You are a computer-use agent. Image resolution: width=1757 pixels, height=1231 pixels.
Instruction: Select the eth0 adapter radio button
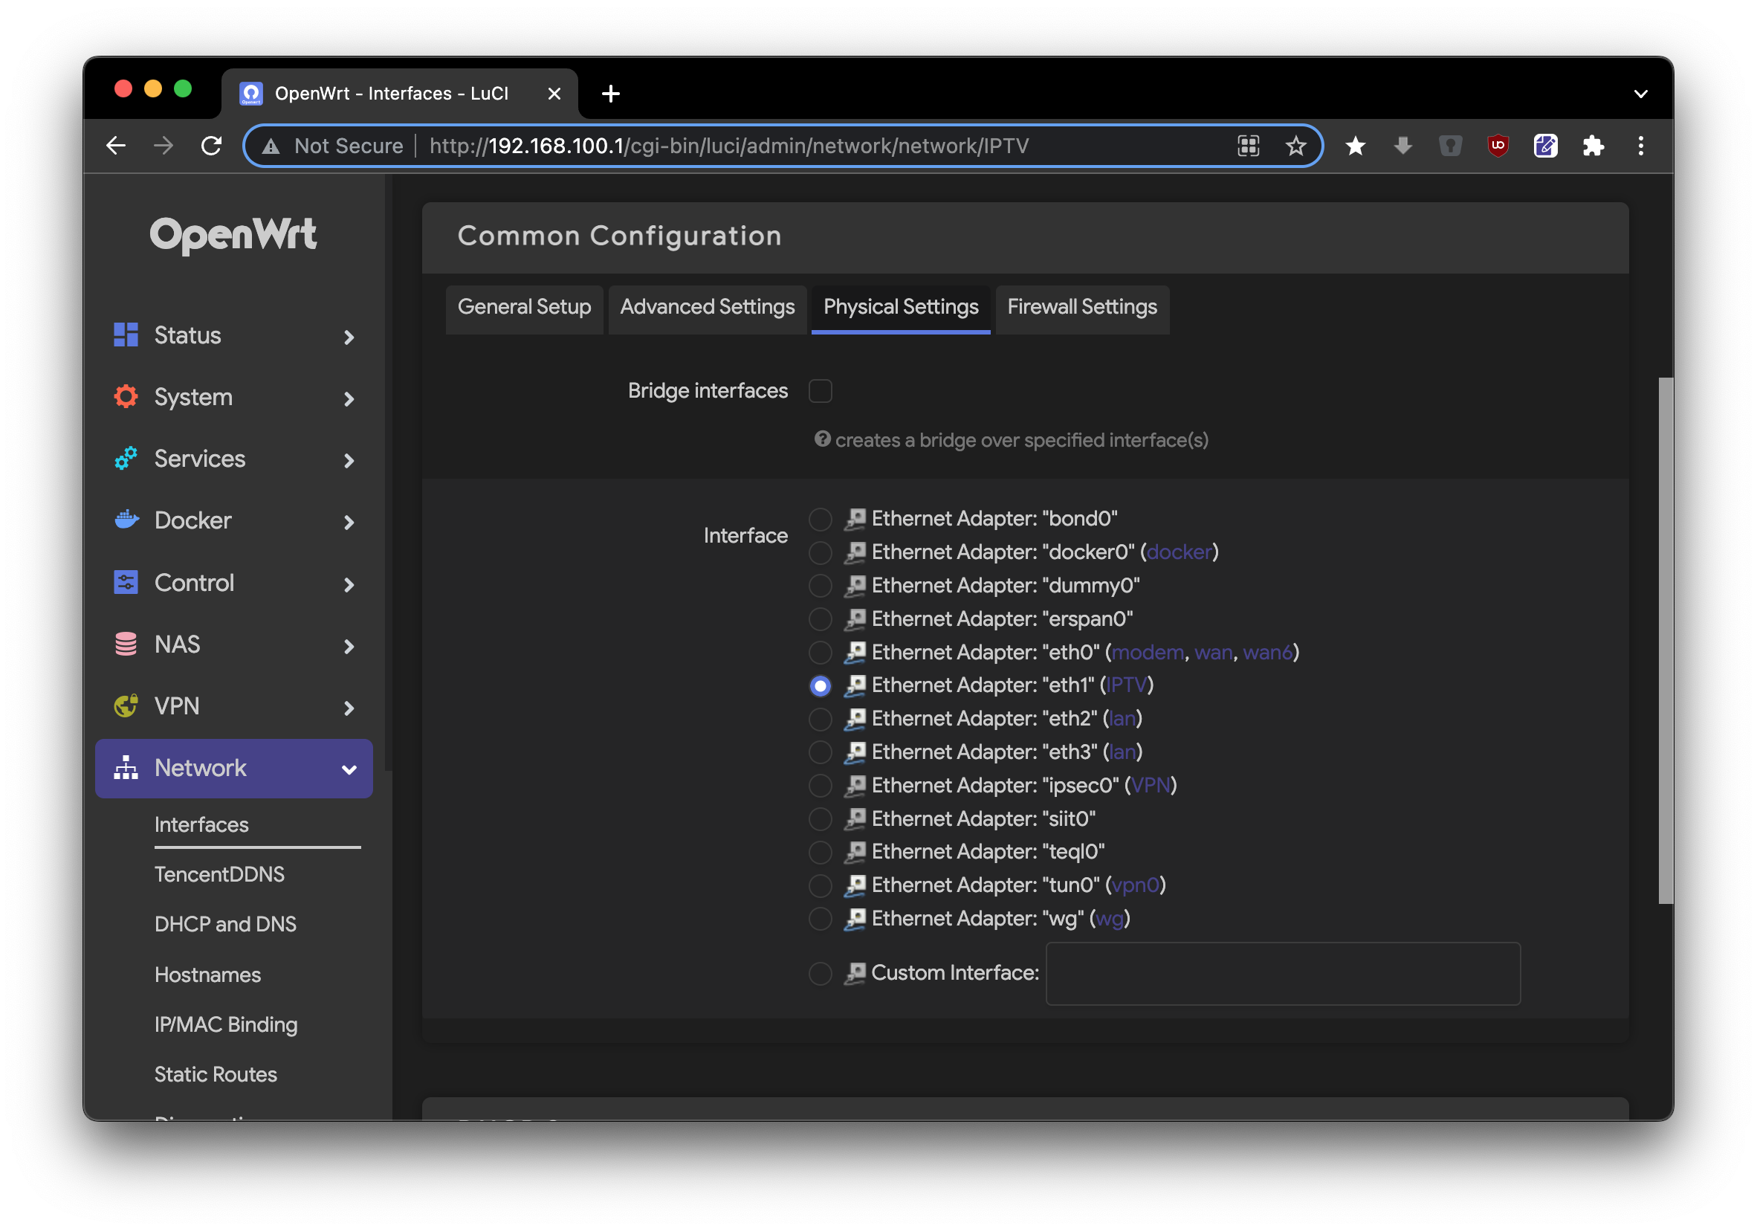(x=821, y=652)
